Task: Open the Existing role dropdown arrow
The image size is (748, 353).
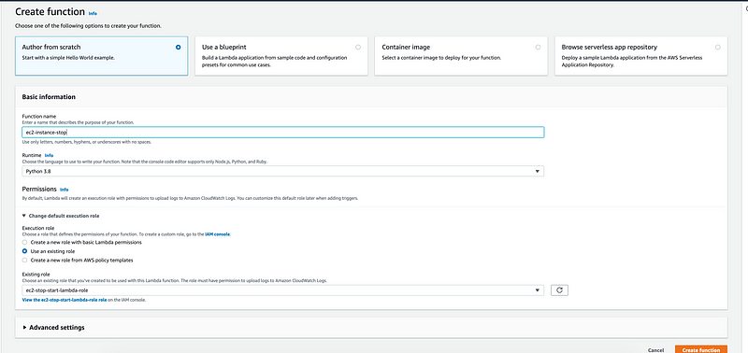Action: click(x=537, y=290)
